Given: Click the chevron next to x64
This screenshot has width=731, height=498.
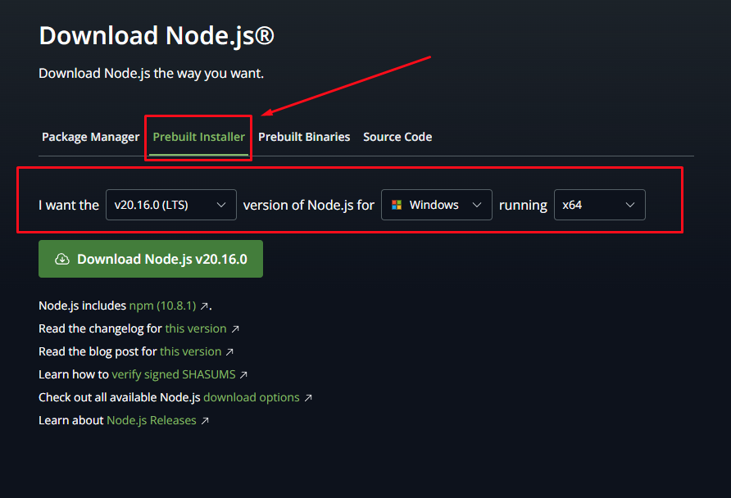Looking at the screenshot, I should (x=630, y=205).
